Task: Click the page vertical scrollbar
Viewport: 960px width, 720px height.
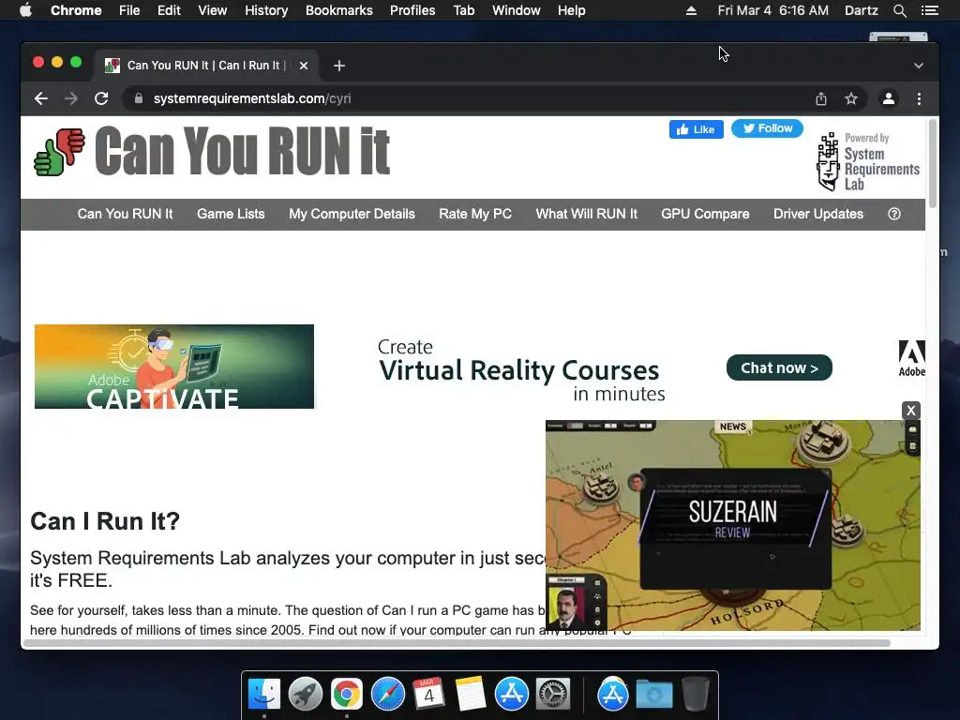Action: click(x=933, y=164)
